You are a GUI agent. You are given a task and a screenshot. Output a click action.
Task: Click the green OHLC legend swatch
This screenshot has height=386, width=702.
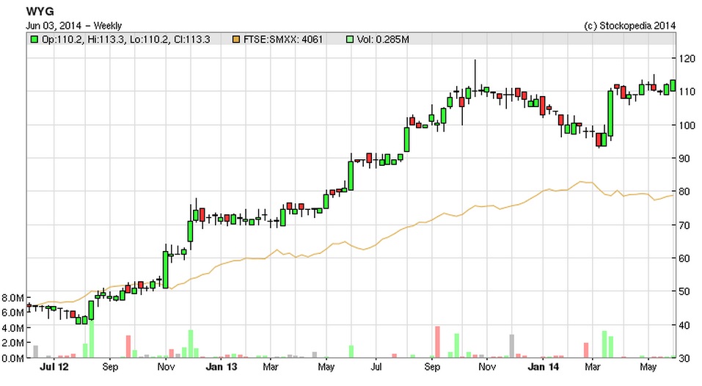point(34,40)
